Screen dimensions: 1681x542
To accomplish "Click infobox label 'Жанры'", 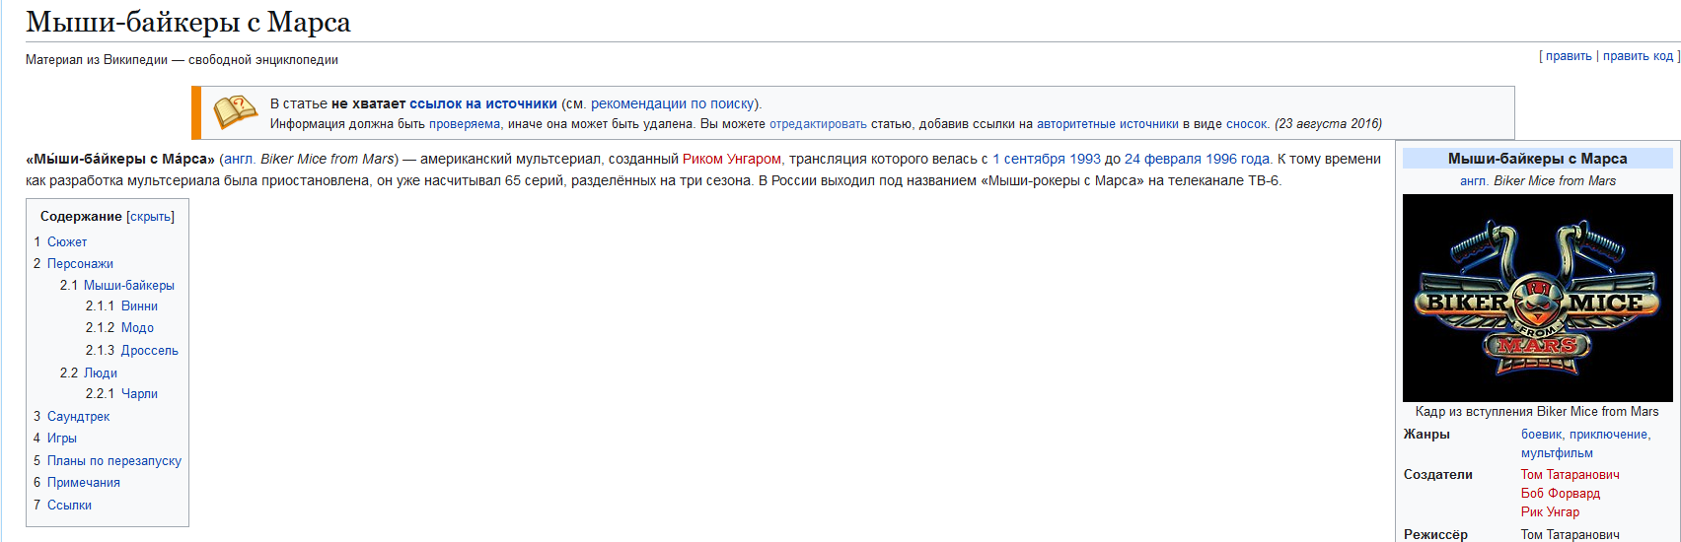I will [1426, 435].
